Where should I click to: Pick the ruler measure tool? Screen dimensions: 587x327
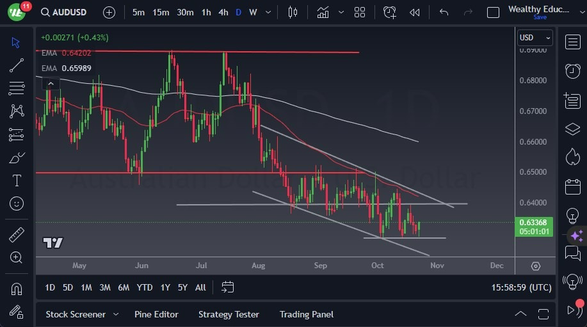tap(17, 235)
